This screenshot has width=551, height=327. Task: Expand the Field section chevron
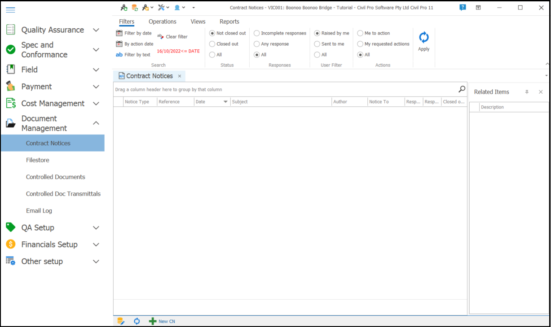96,70
